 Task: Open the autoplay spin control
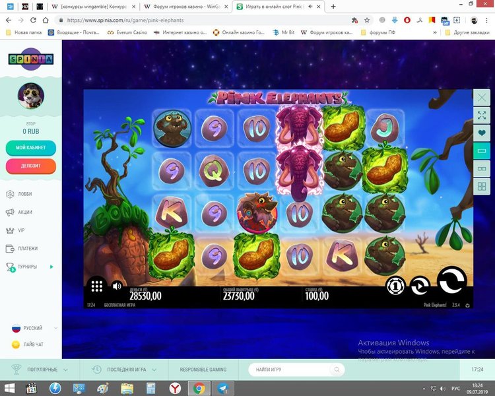[420, 286]
